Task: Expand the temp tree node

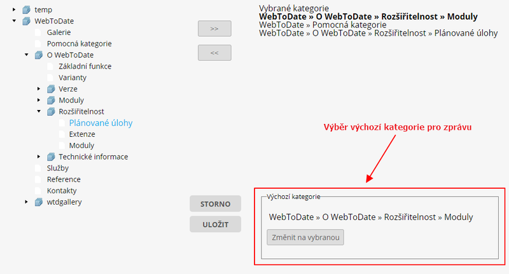Action: (14, 10)
